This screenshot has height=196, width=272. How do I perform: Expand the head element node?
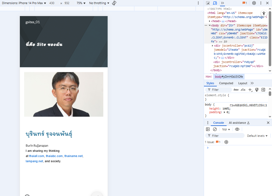click(210, 21)
